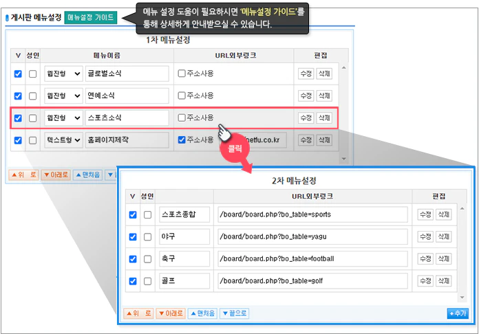Tick 성인 checkbox for 스포츠종합 row
Viewport: 479px width, 334px height.
147,214
